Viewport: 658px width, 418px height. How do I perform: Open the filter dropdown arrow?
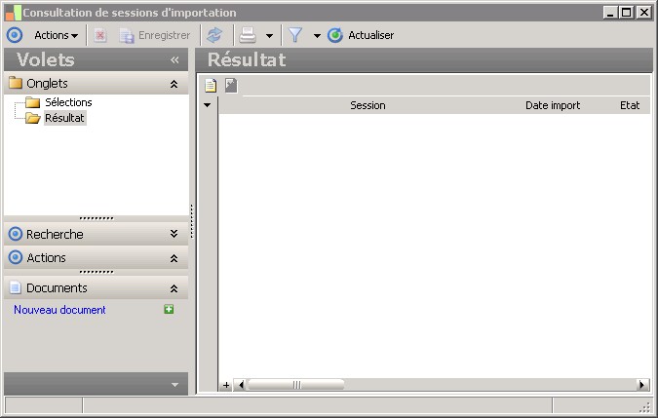[317, 36]
